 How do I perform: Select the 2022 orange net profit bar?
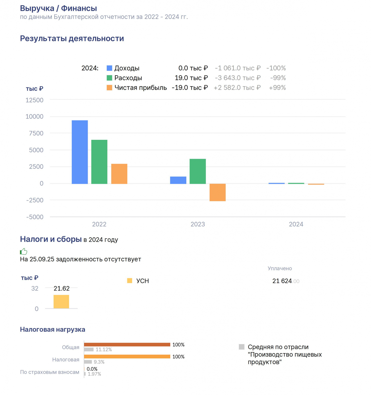tap(119, 174)
